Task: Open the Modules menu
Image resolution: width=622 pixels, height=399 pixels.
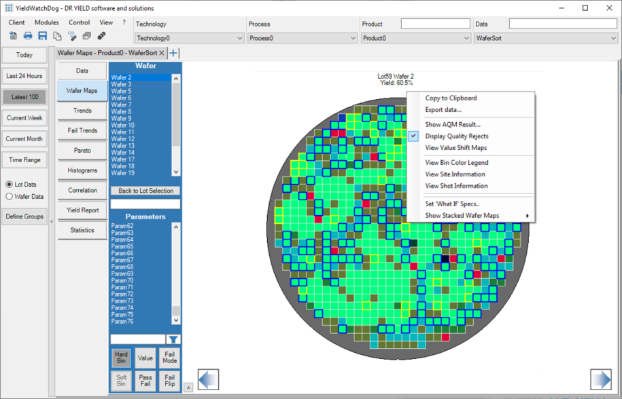Action: click(x=46, y=22)
